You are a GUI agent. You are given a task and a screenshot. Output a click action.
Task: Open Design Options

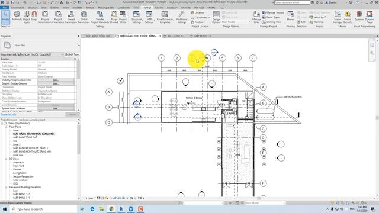(x=216, y=17)
